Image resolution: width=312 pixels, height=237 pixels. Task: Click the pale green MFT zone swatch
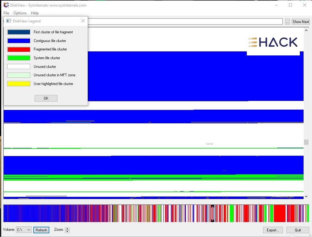click(19, 75)
